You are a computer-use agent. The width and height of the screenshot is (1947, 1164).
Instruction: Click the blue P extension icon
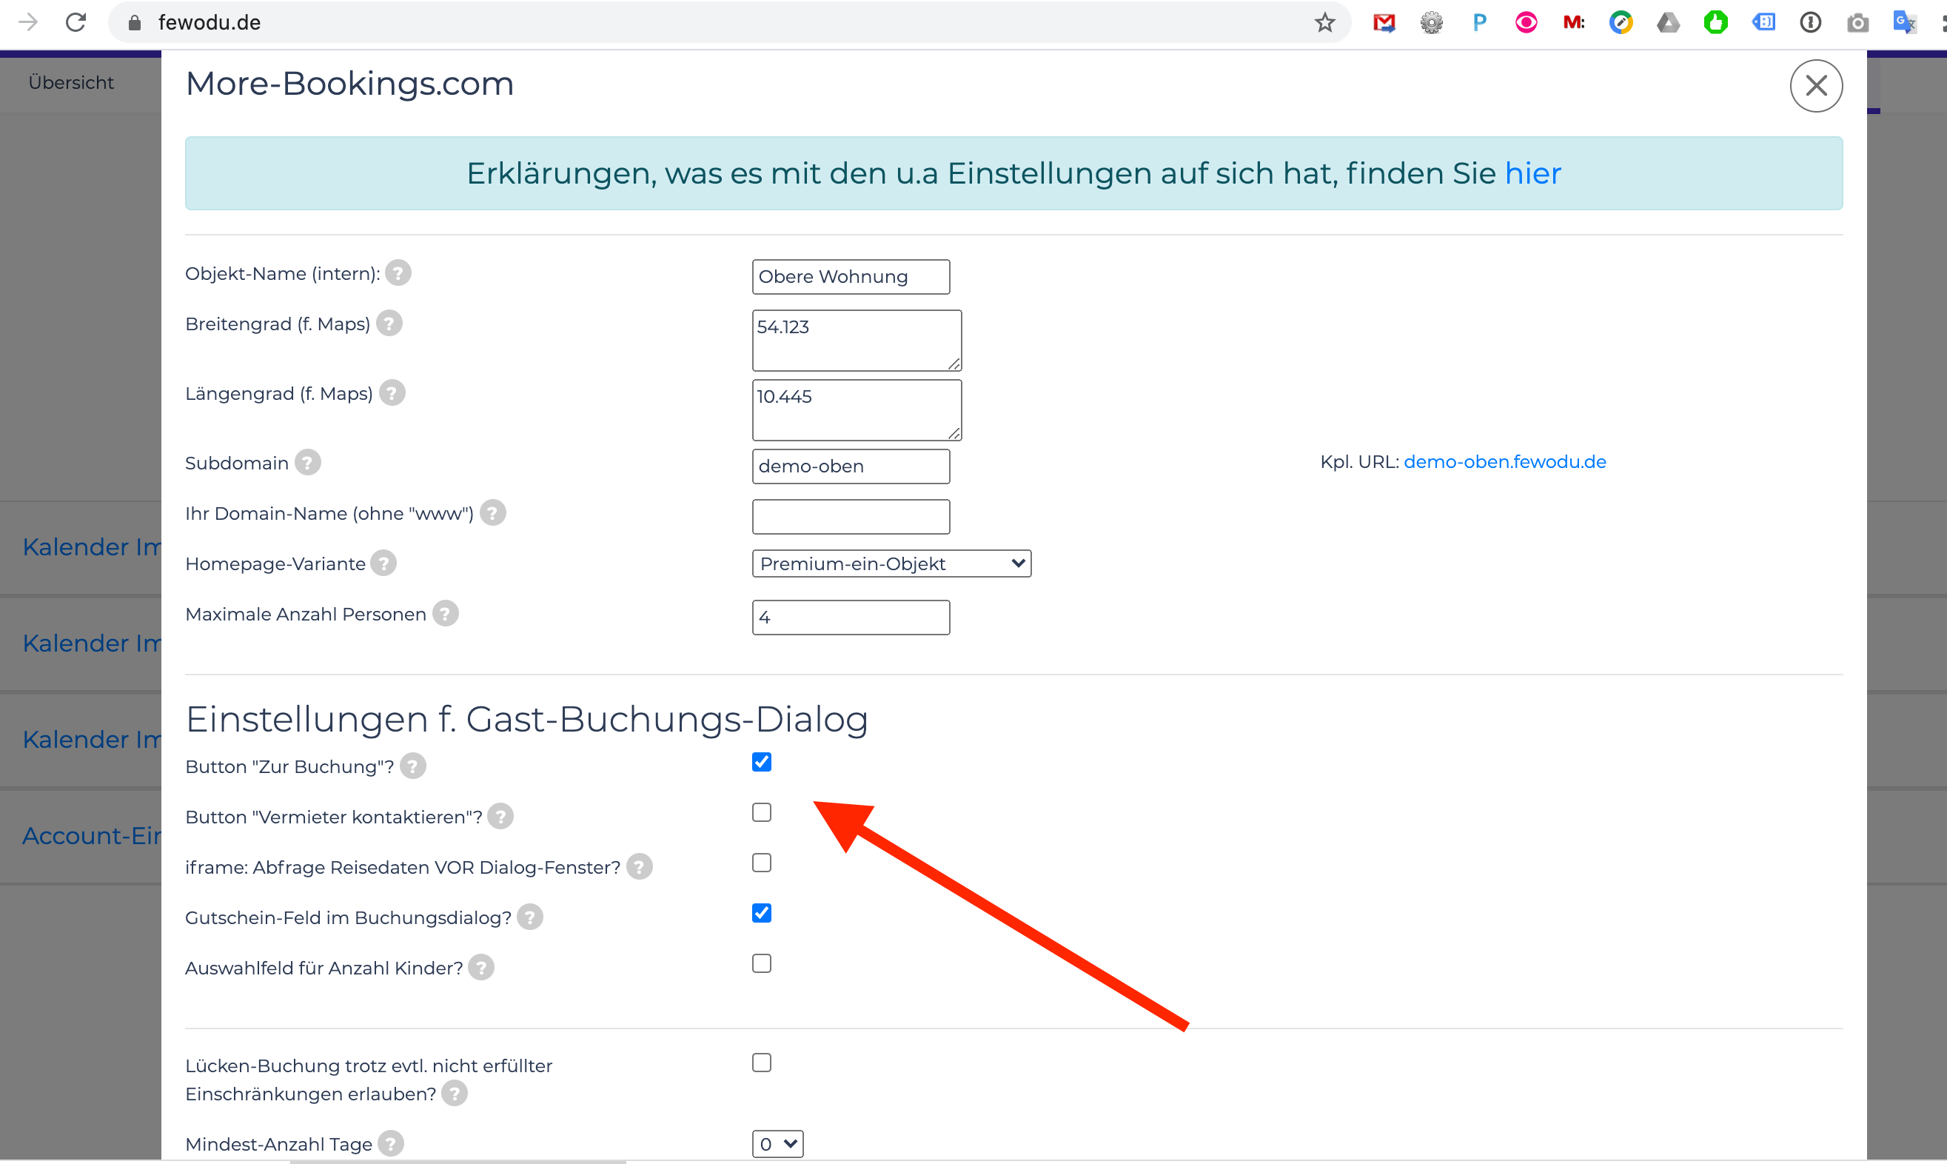coord(1479,23)
